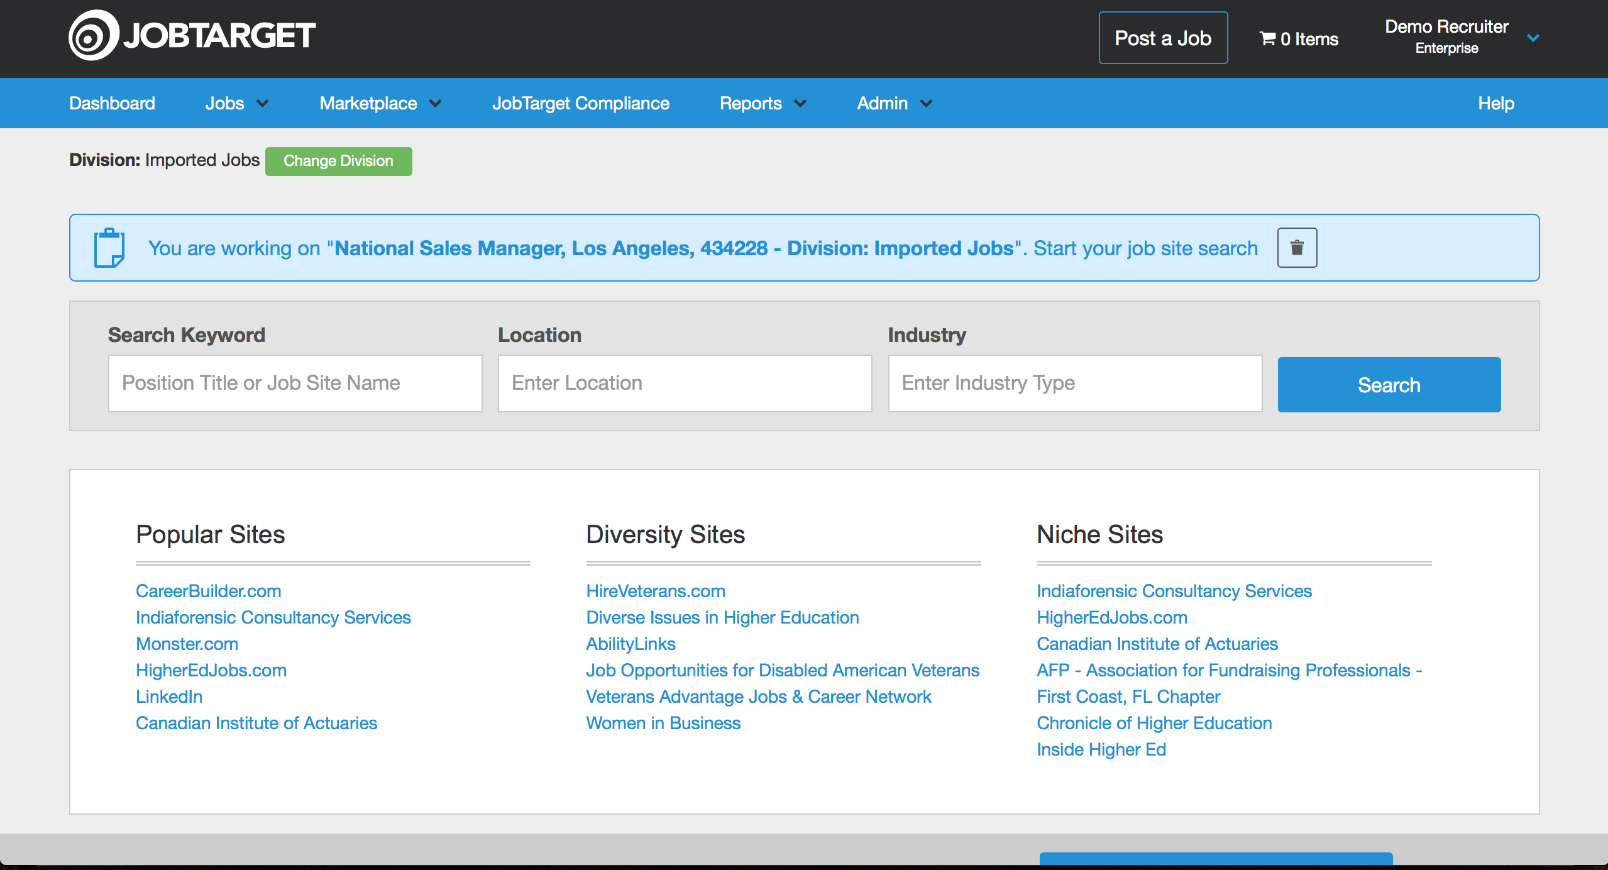Select HireVeterans.com under Diversity Sites
1608x870 pixels.
(655, 591)
